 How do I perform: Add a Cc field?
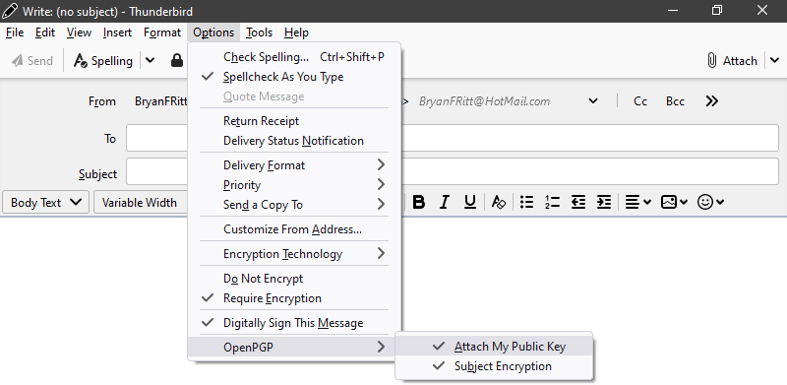click(640, 101)
